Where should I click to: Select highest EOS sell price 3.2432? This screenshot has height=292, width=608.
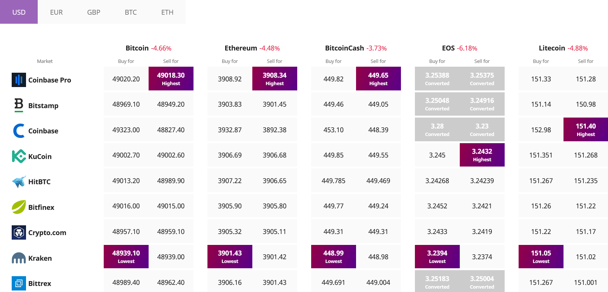482,154
